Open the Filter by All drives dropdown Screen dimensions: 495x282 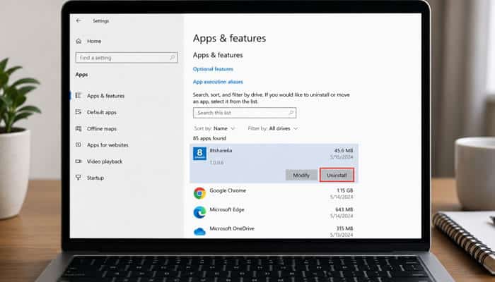click(x=273, y=128)
